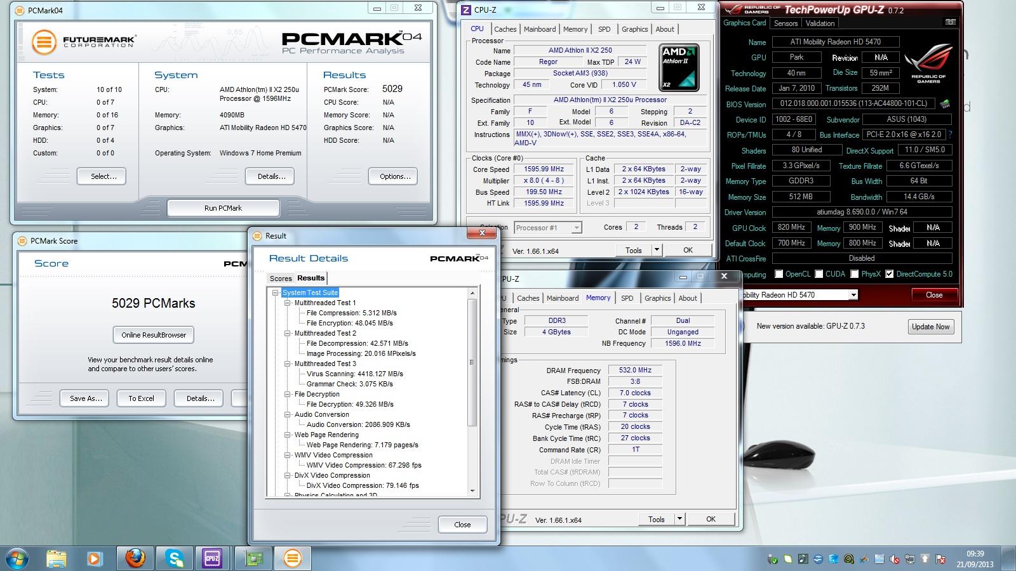
Task: Click the Action Center flag tray icon
Action: tap(940, 559)
